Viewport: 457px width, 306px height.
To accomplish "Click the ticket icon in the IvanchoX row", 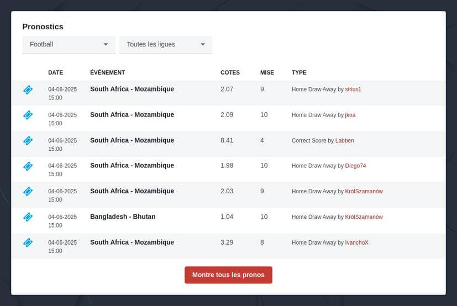I will coord(28,242).
